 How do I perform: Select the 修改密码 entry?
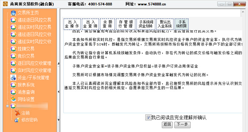[29, 120]
